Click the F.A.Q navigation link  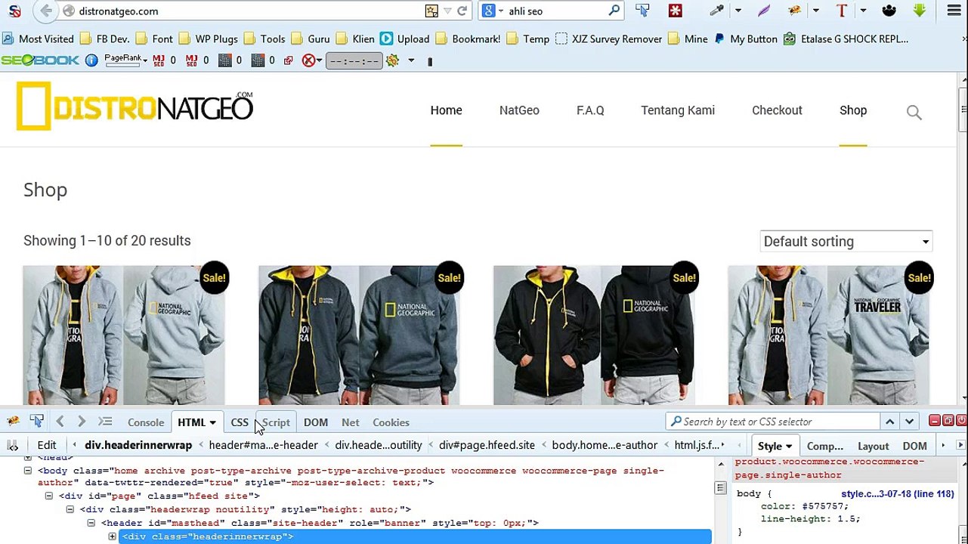[x=590, y=110]
